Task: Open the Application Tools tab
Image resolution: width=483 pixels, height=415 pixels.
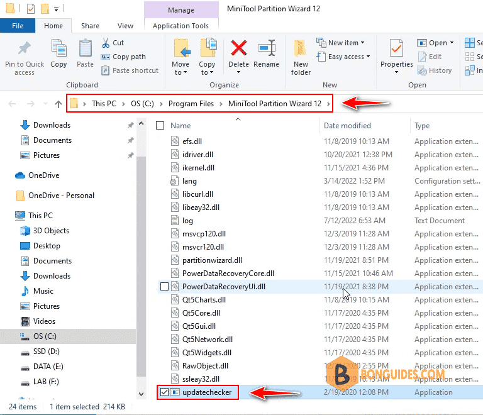Action: (x=181, y=26)
